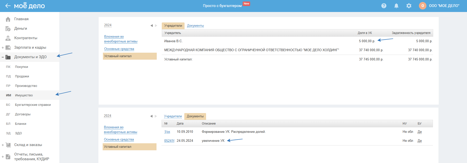Open the 2024 year selector in lower panel
The height and width of the screenshot is (163, 467).
107,116
